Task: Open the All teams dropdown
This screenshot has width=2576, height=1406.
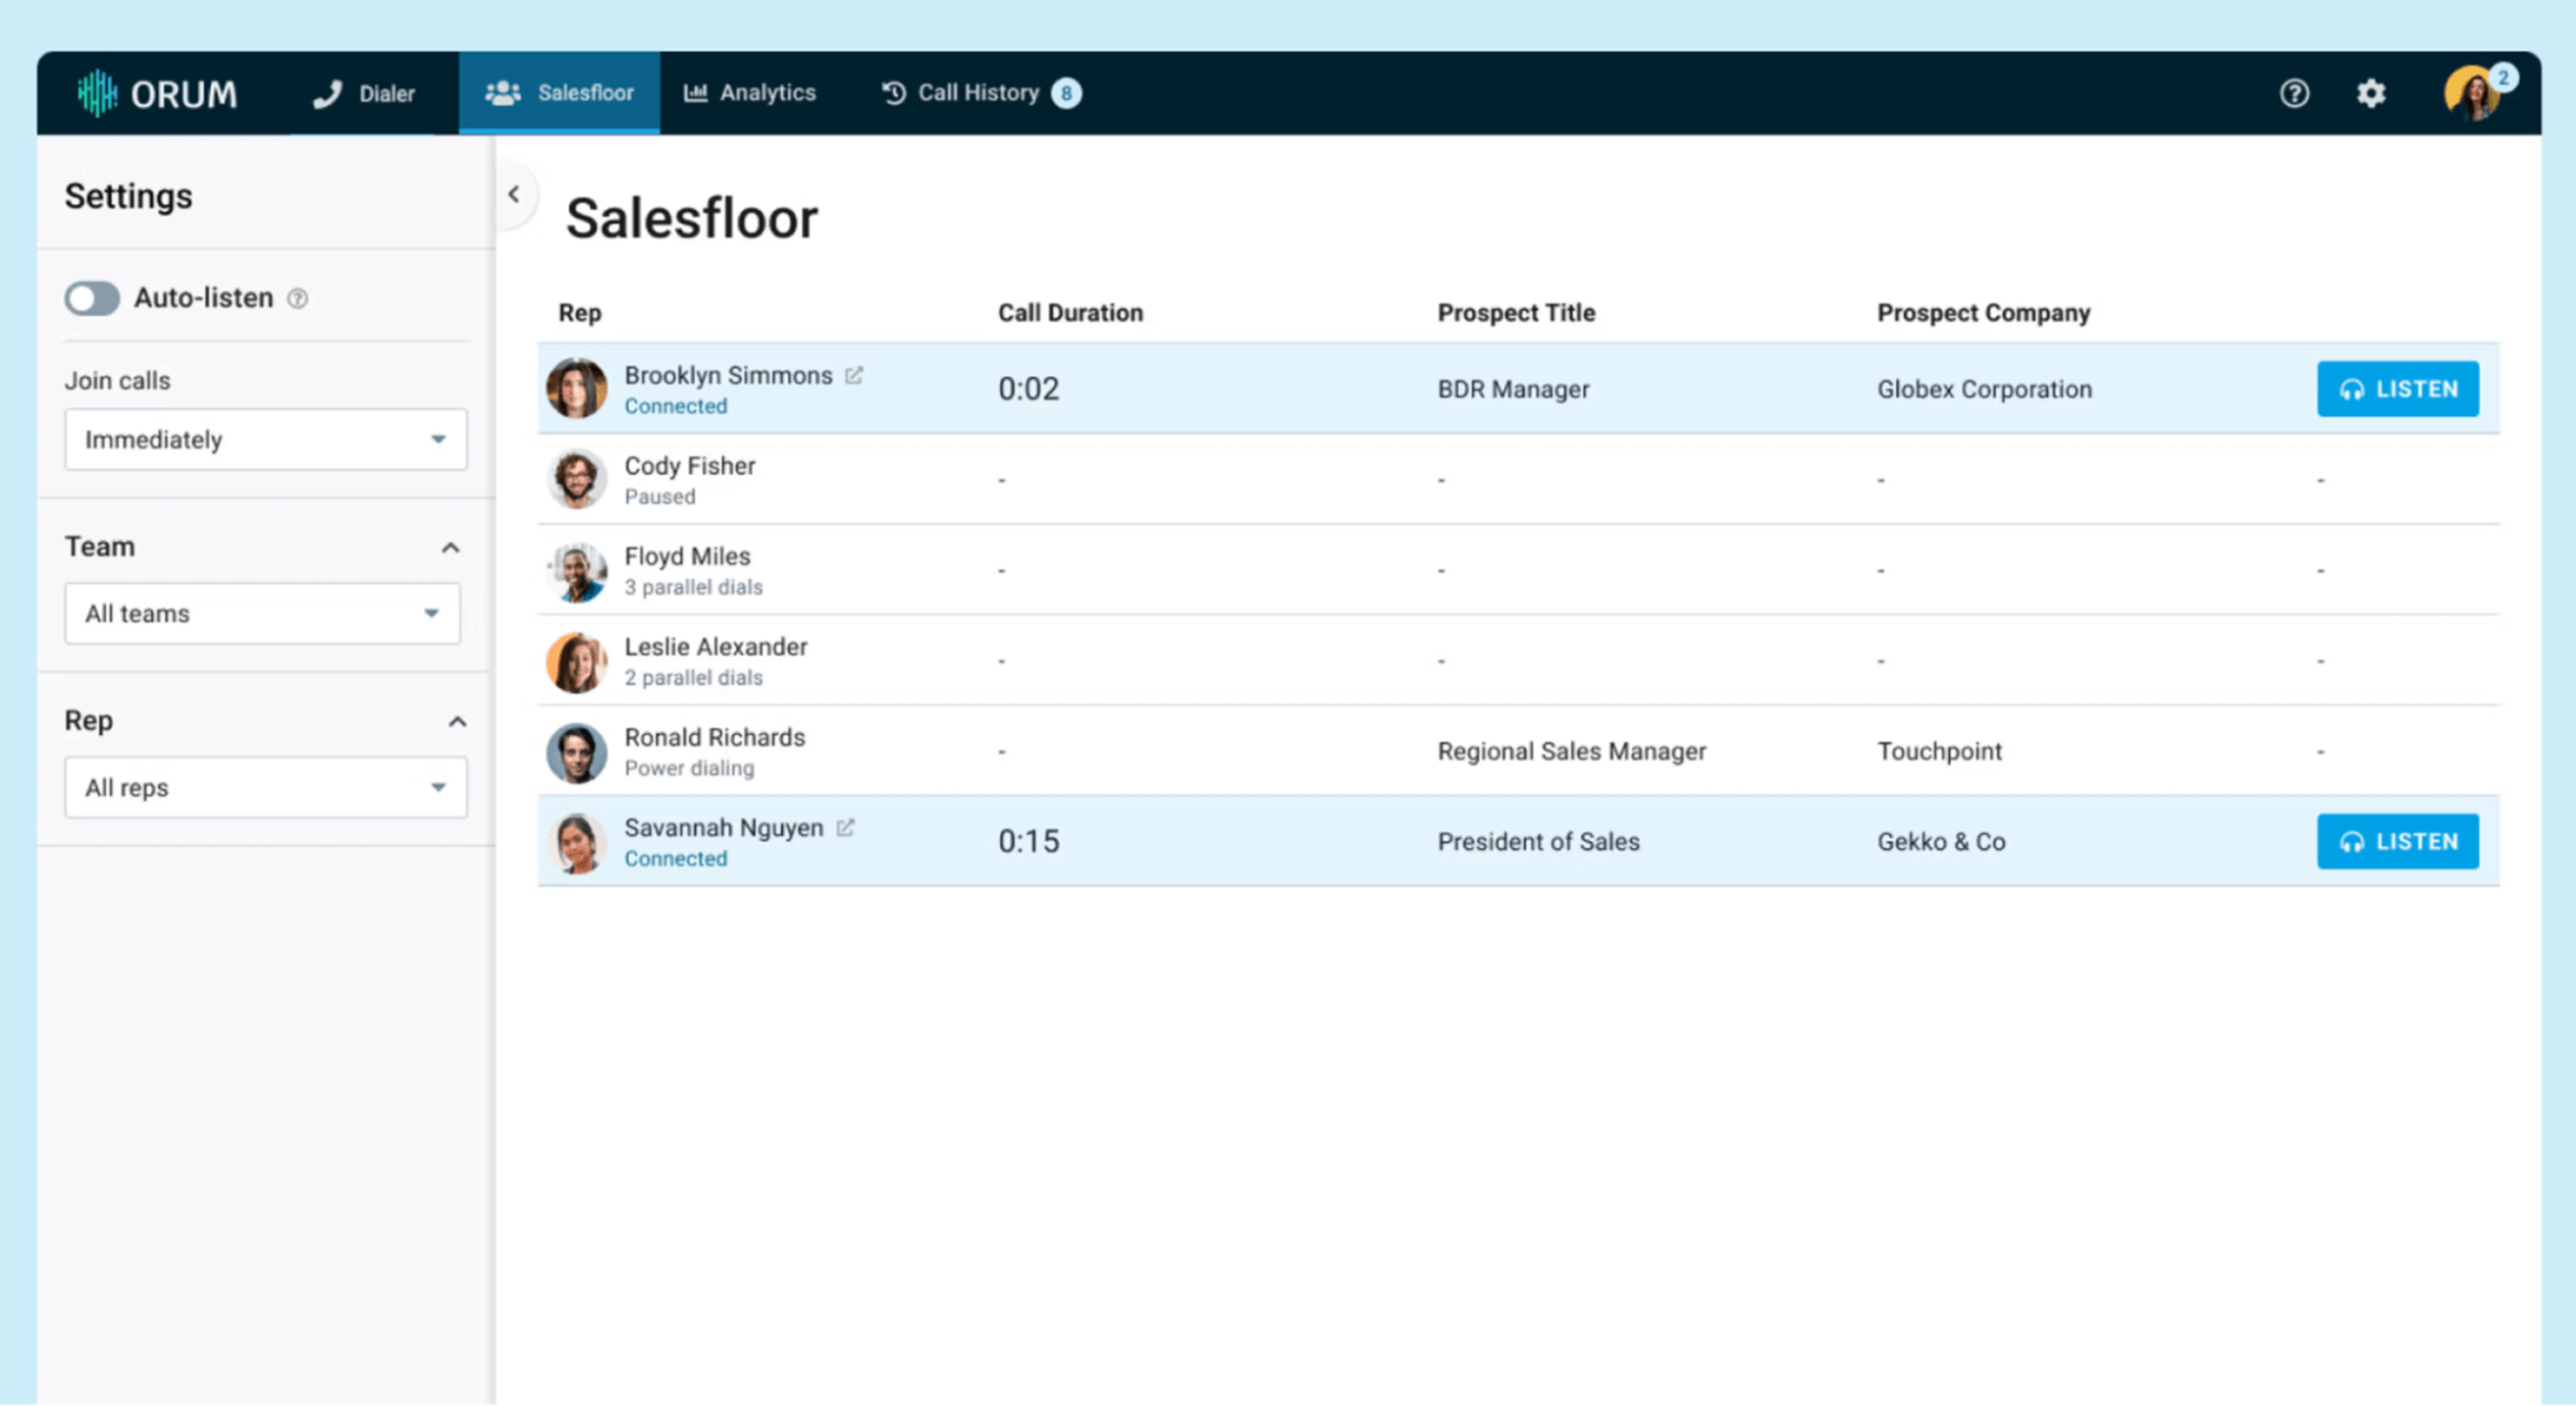Action: (x=263, y=613)
